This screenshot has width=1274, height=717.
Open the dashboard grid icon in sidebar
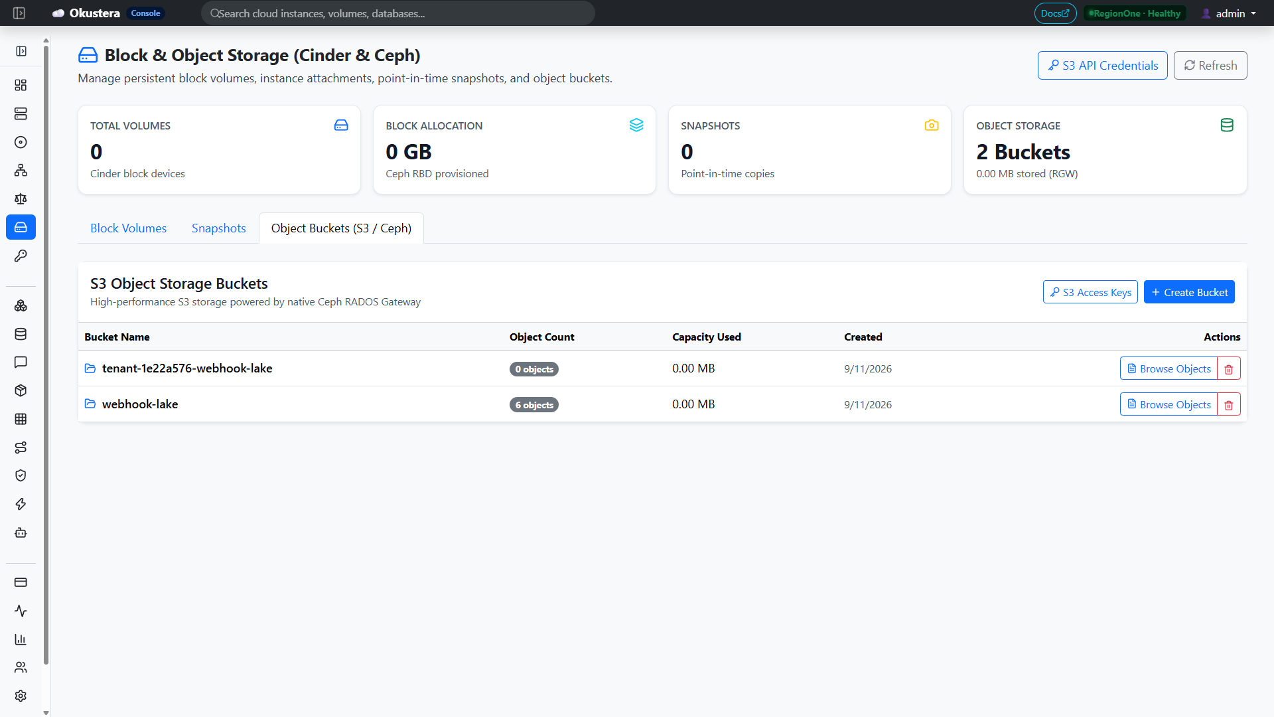point(21,85)
